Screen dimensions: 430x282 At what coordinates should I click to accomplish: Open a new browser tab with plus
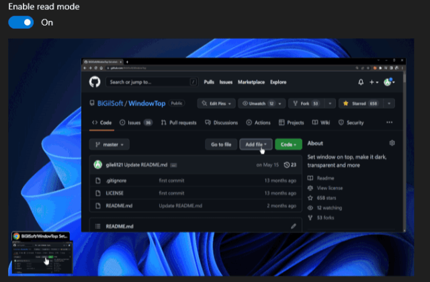pos(127,62)
